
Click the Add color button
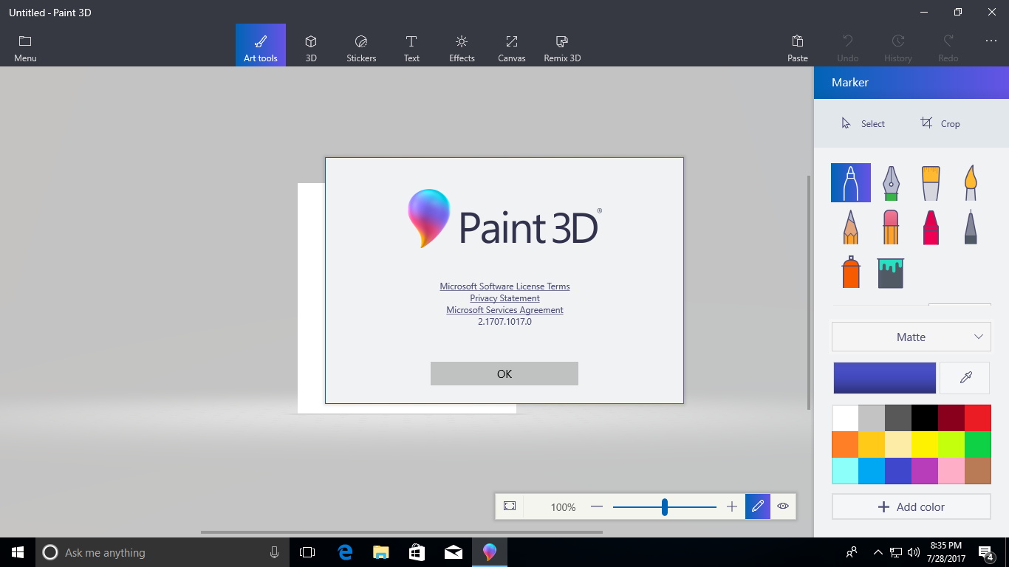pos(911,507)
